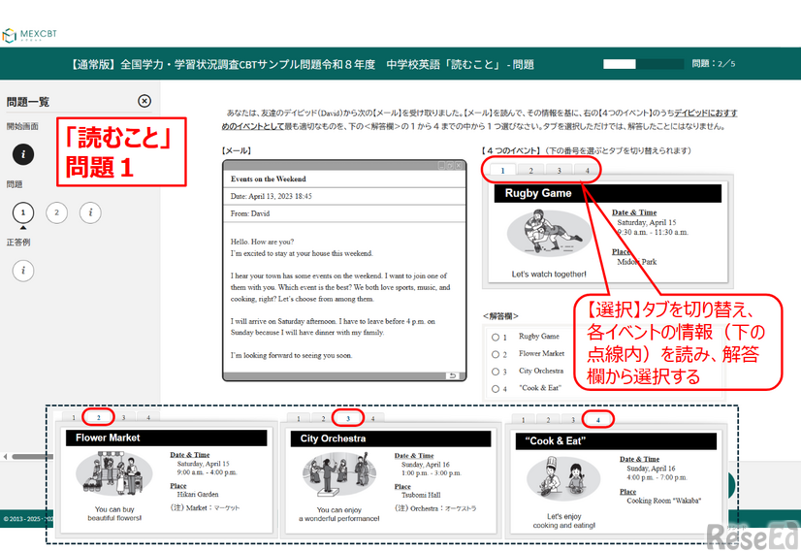Screen dimensions: 801x552
Task: Pick City Orchestra in the answer list
Action: pyautogui.click(x=497, y=372)
